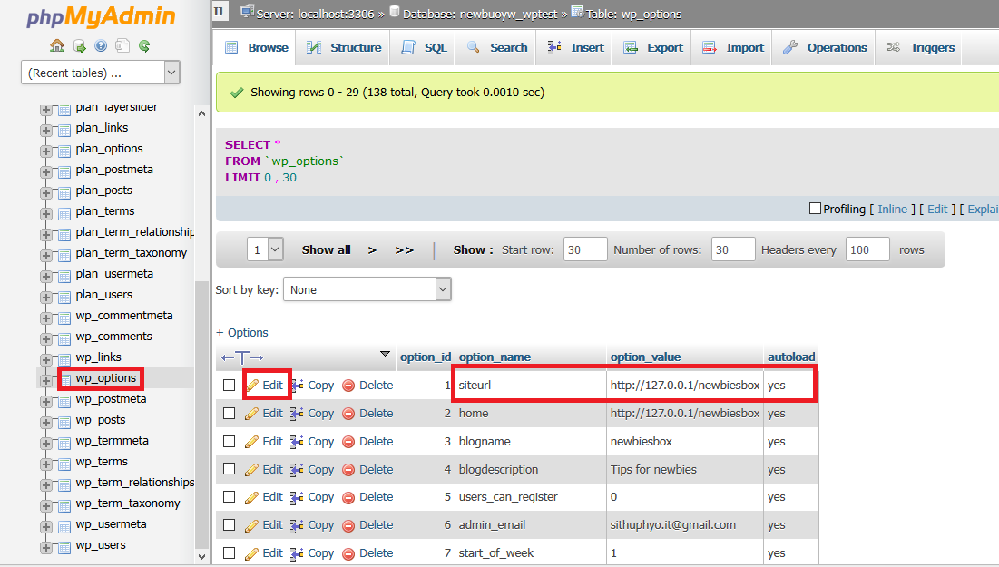Click the Inline link
Screen dimensions: 999x567
tap(892, 209)
